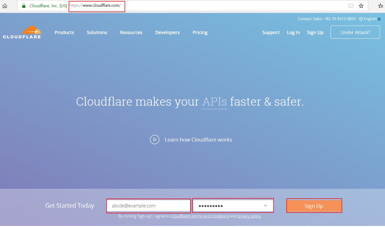Click Sign Up in top navigation
Image resolution: width=385 pixels, height=227 pixels.
pos(315,33)
